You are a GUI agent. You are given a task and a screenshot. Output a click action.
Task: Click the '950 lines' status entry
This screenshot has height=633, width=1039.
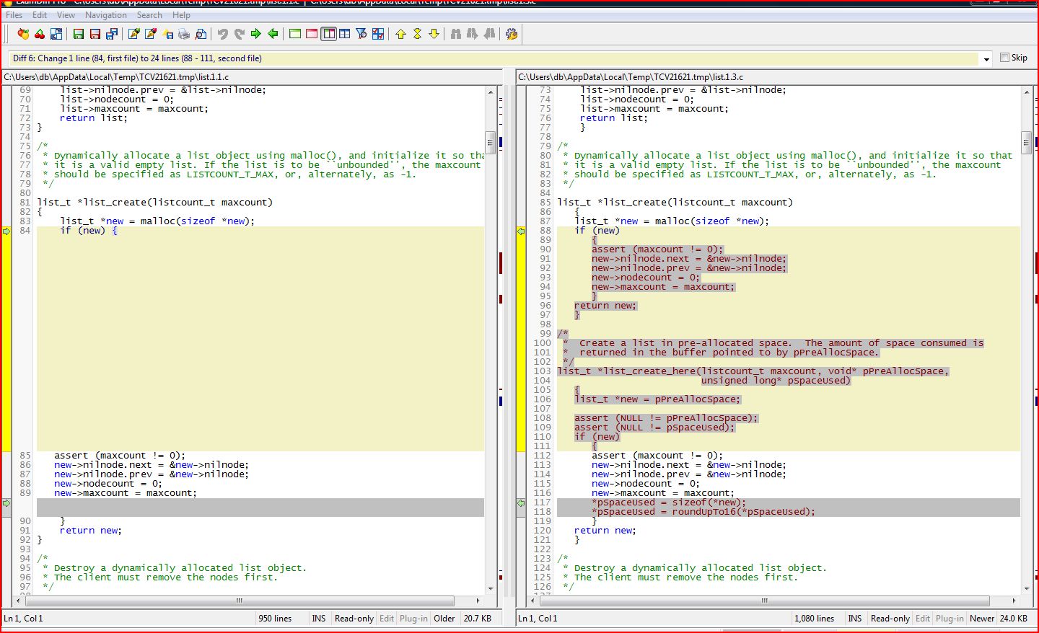pyautogui.click(x=275, y=619)
